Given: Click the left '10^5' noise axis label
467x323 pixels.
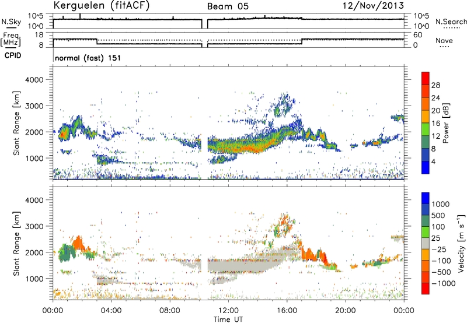Looking at the screenshot, I should point(36,16).
